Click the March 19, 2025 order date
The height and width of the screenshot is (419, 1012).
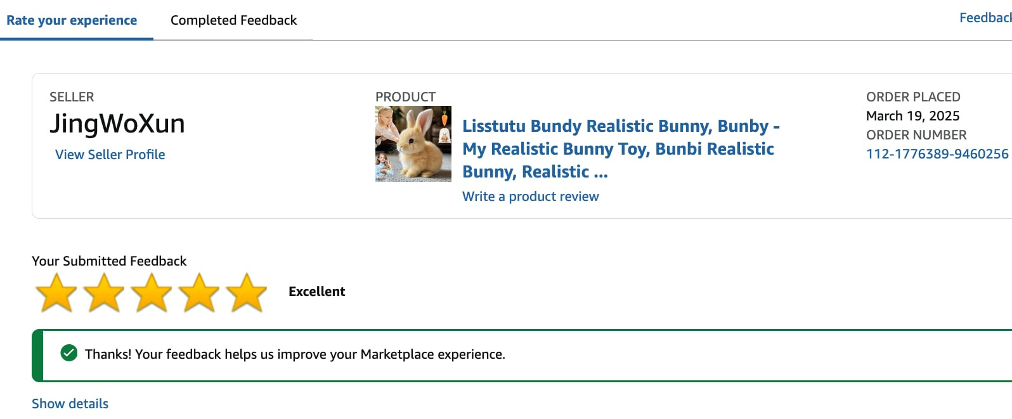tap(912, 116)
